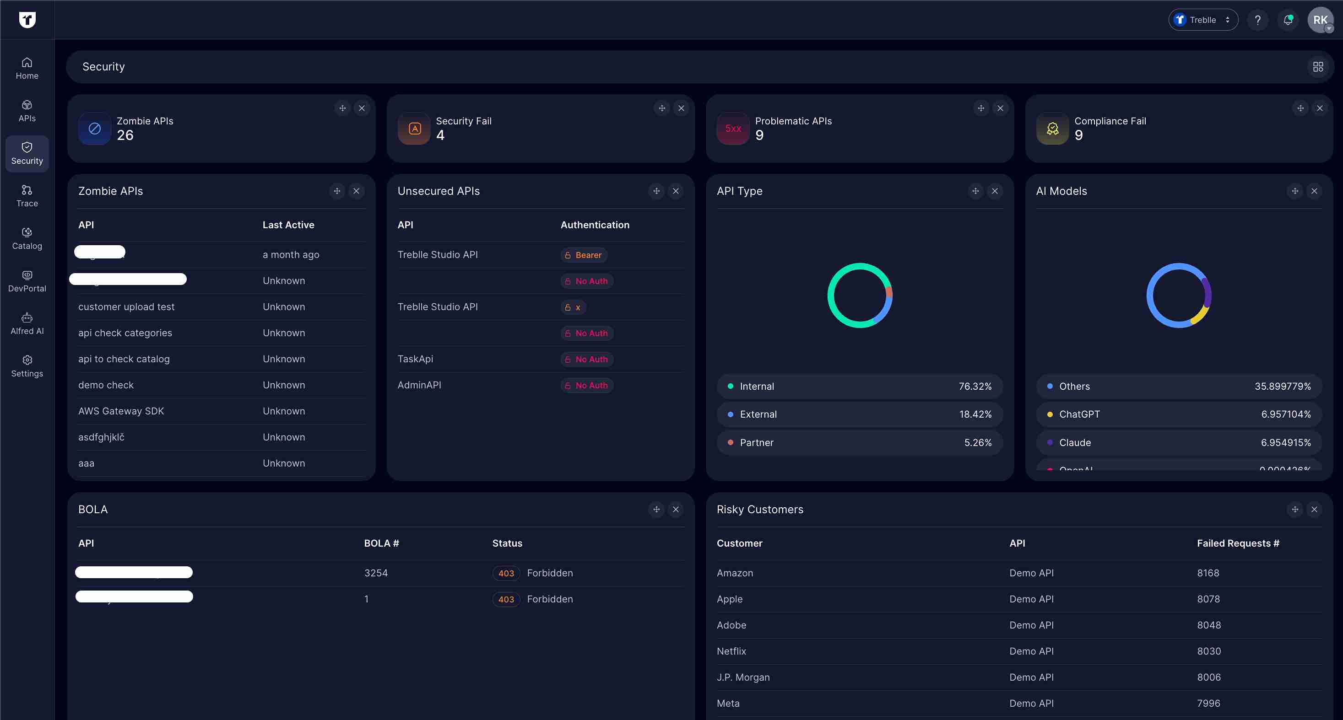
Task: Open the help menu
Action: click(1257, 20)
